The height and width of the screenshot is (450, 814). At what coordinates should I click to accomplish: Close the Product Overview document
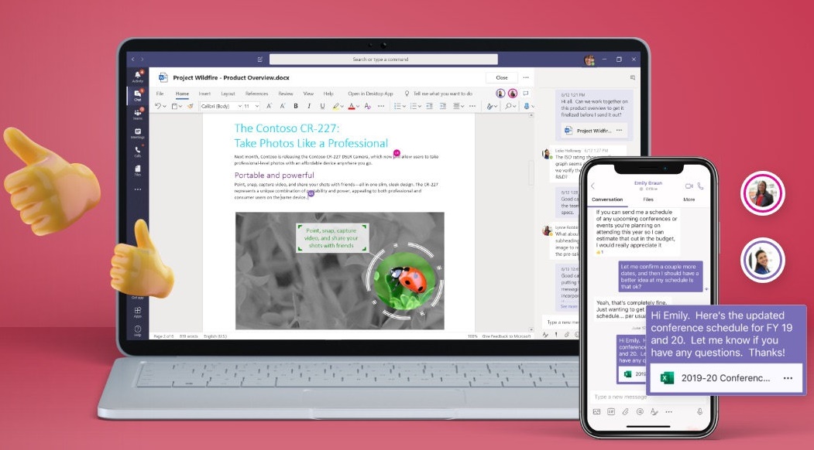502,78
